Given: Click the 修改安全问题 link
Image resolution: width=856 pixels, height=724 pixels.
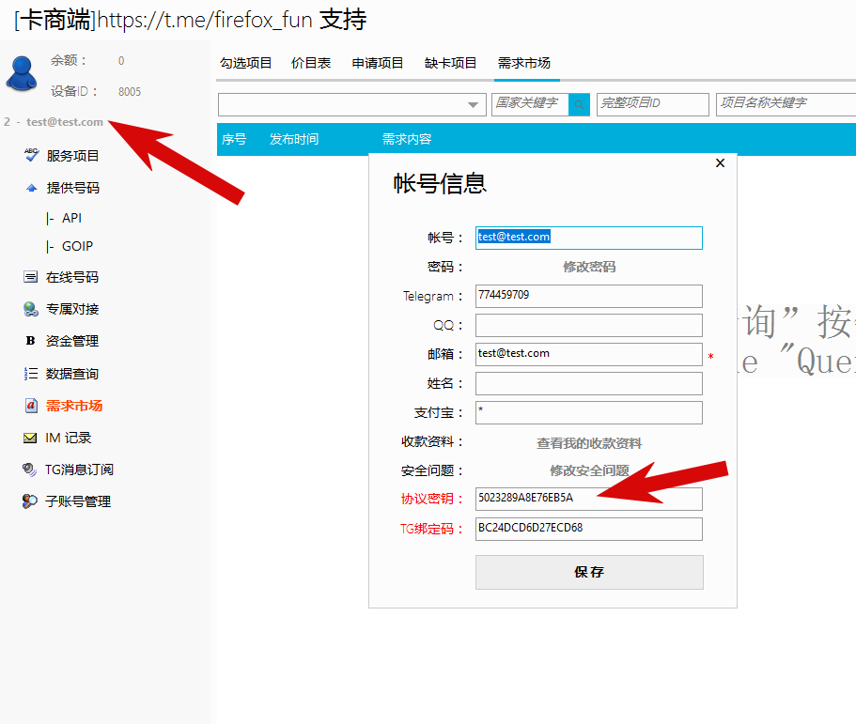Looking at the screenshot, I should pos(589,470).
